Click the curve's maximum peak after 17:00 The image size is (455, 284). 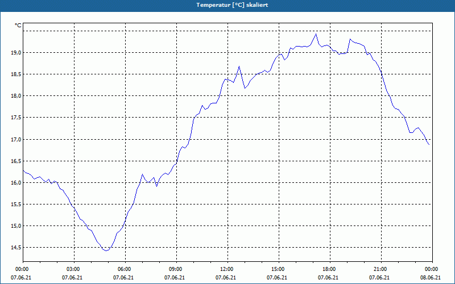[x=316, y=34]
